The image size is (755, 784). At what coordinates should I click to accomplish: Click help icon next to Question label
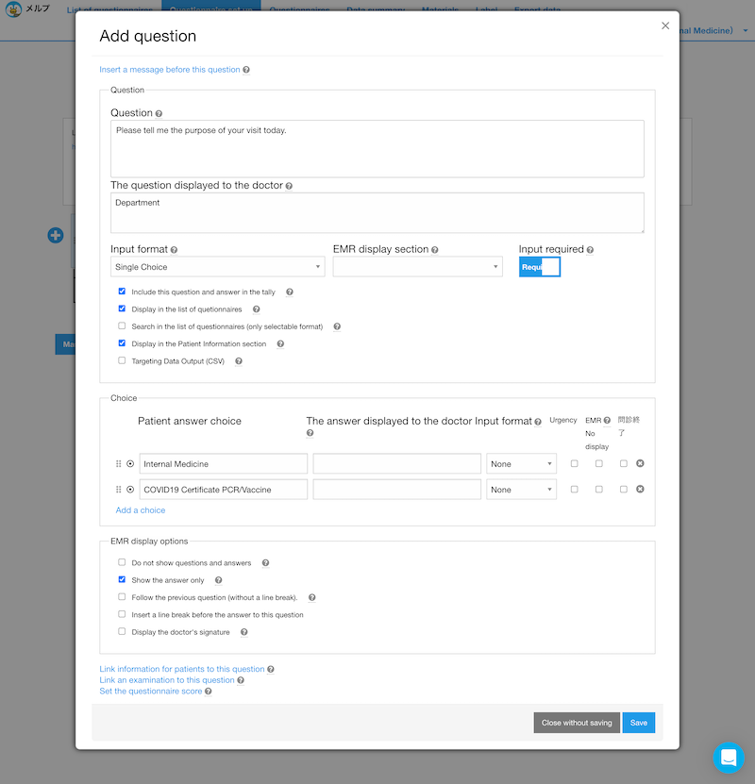[159, 113]
